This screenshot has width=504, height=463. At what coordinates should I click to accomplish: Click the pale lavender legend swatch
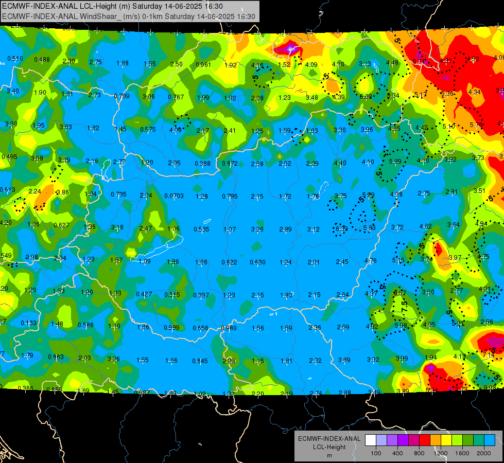coord(381,440)
